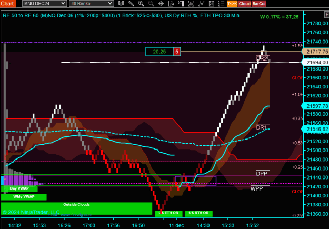
Task: Click the +1.0% percent level label
Action: click(297, 95)
